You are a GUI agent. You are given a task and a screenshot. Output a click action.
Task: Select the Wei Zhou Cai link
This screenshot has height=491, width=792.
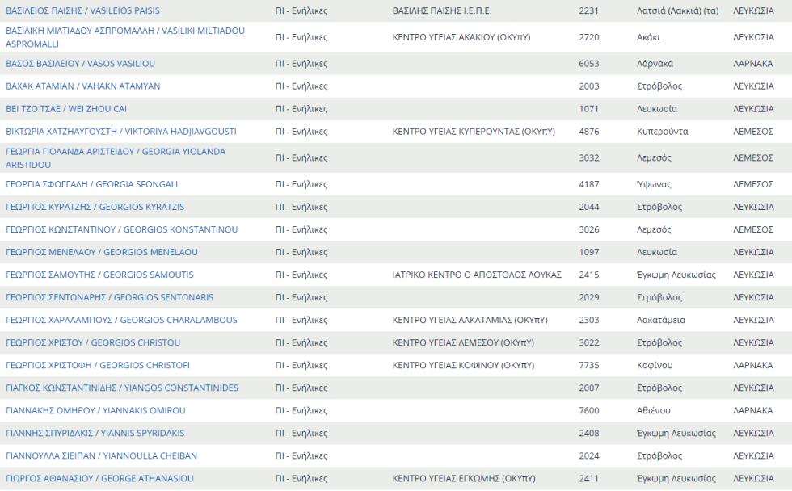click(x=66, y=109)
